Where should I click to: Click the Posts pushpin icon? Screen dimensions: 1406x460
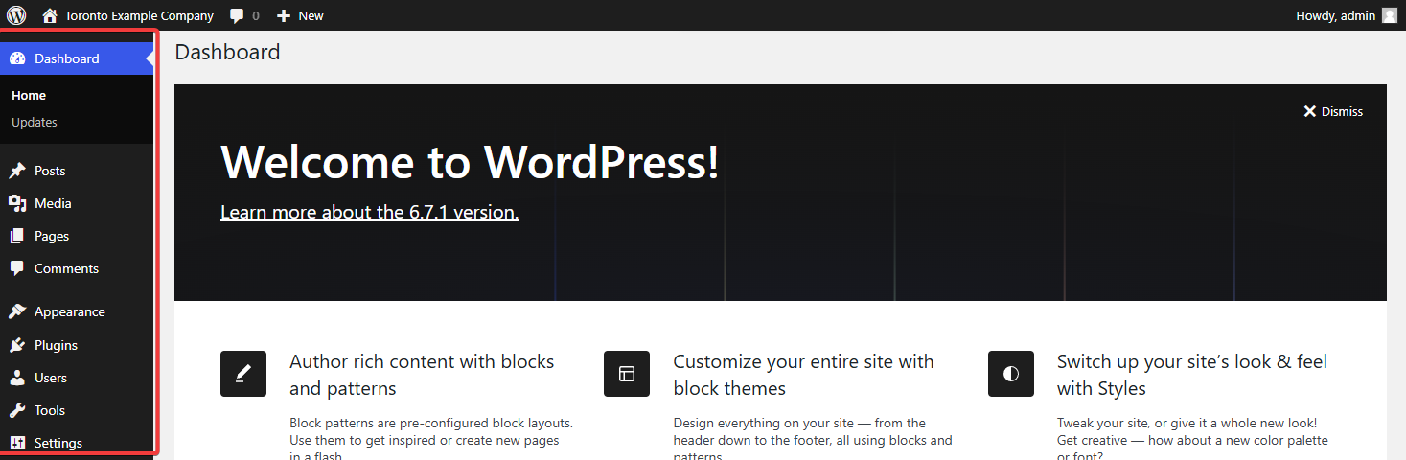17,171
